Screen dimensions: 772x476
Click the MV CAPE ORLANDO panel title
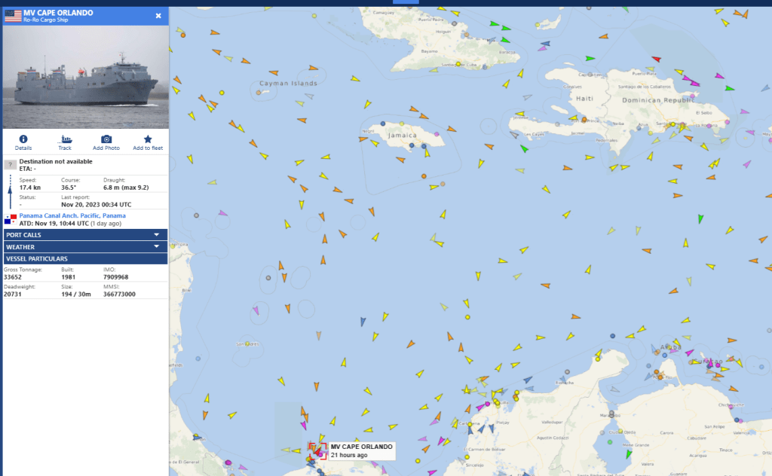pyautogui.click(x=59, y=13)
